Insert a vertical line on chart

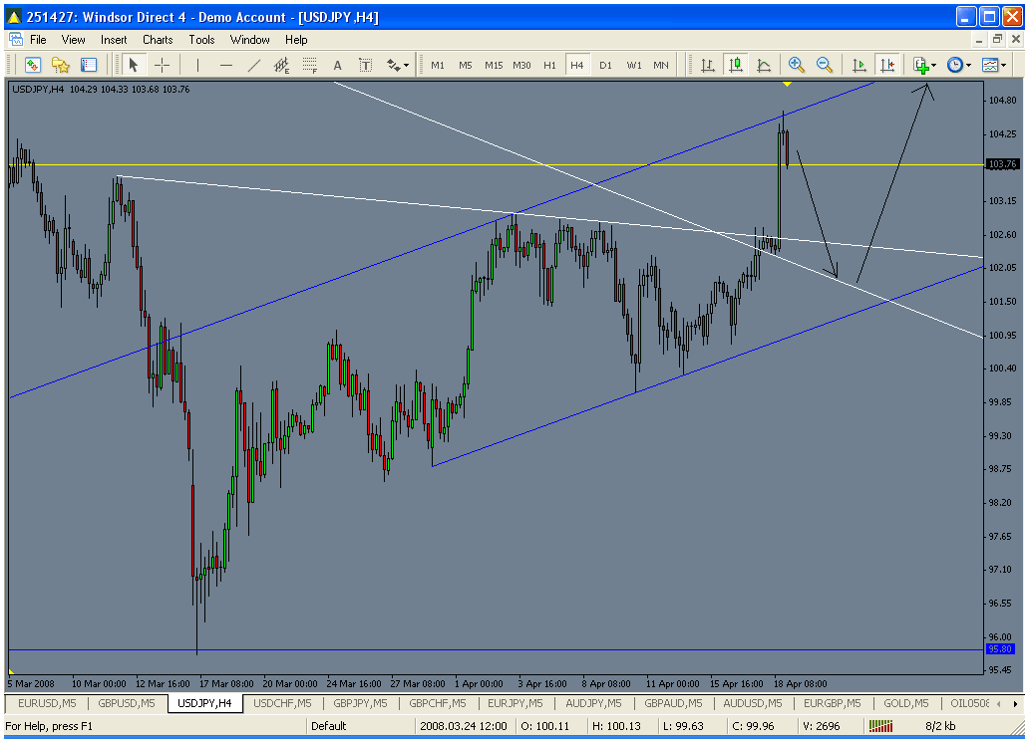[198, 65]
